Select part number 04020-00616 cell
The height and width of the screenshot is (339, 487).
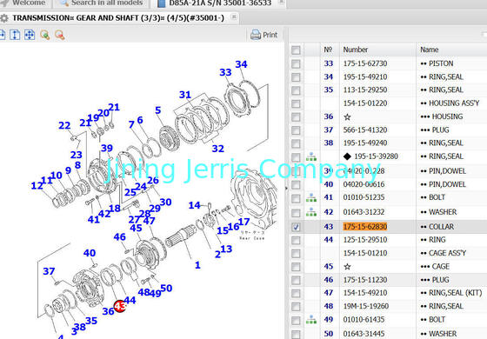[x=364, y=184]
